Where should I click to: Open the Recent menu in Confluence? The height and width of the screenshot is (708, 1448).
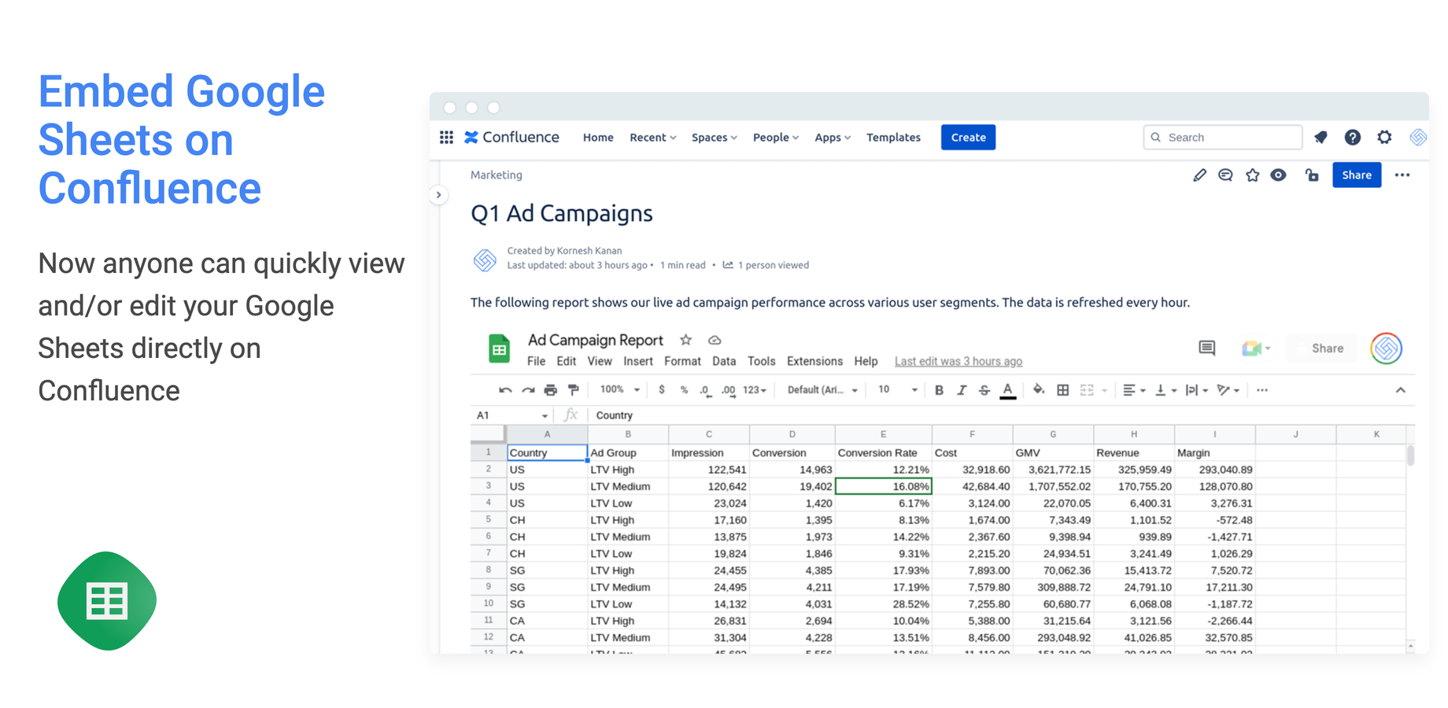[x=652, y=138]
